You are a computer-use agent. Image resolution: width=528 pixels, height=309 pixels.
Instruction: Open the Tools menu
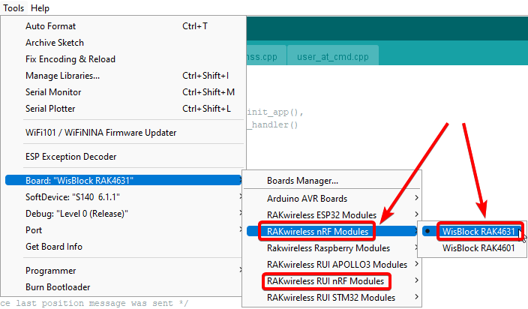13,8
